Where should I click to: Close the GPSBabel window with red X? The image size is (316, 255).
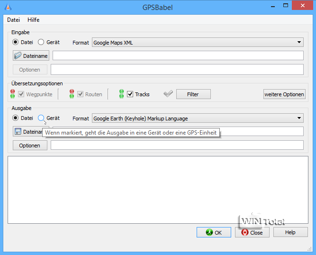point(302,5)
